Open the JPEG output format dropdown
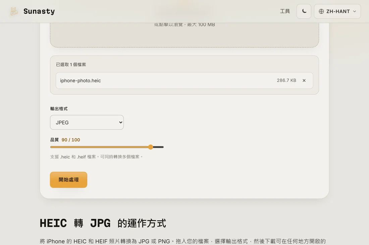 (x=87, y=122)
